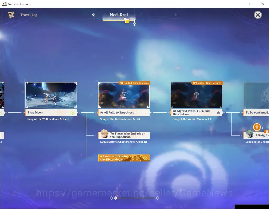
Task: Open A Knight's quest entry
Action: [x=256, y=135]
